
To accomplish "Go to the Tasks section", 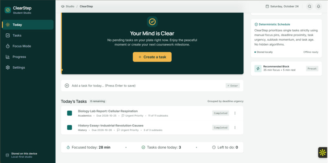I will pos(28,35).
